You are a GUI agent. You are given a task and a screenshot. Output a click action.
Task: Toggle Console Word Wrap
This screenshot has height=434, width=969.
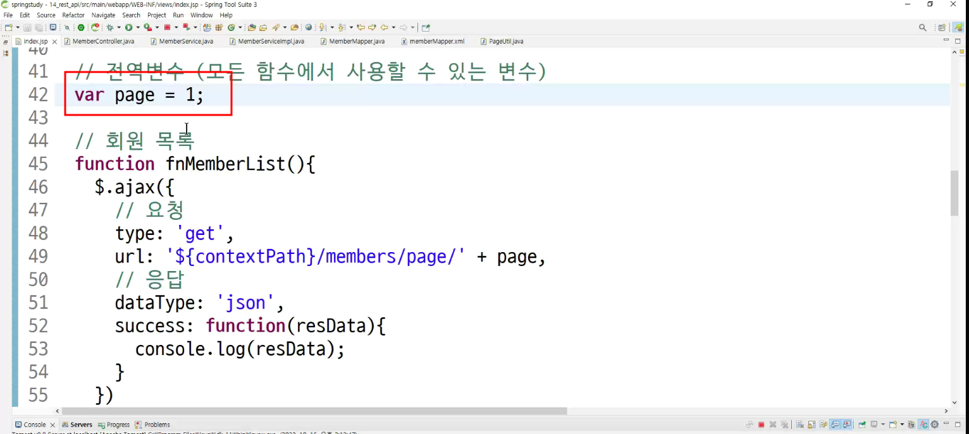tap(823, 425)
